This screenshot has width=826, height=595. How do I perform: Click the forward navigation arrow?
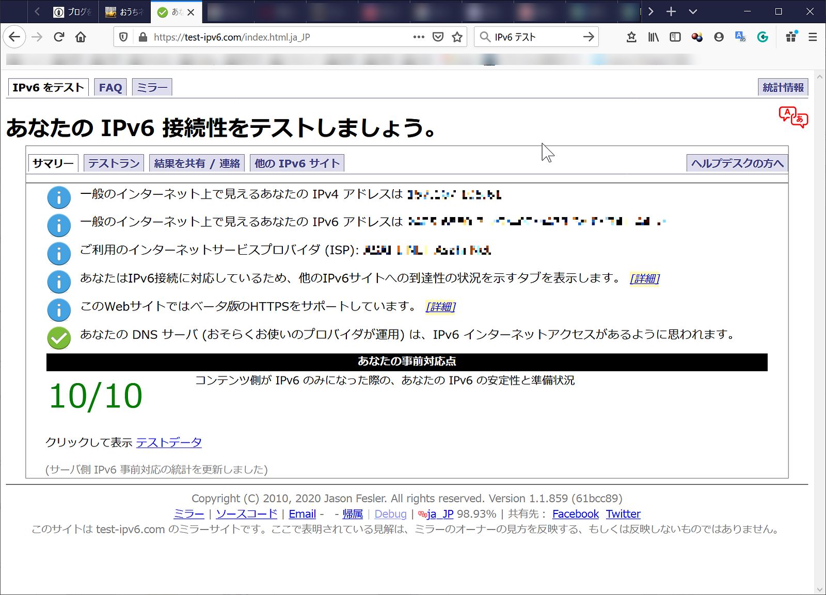point(37,37)
